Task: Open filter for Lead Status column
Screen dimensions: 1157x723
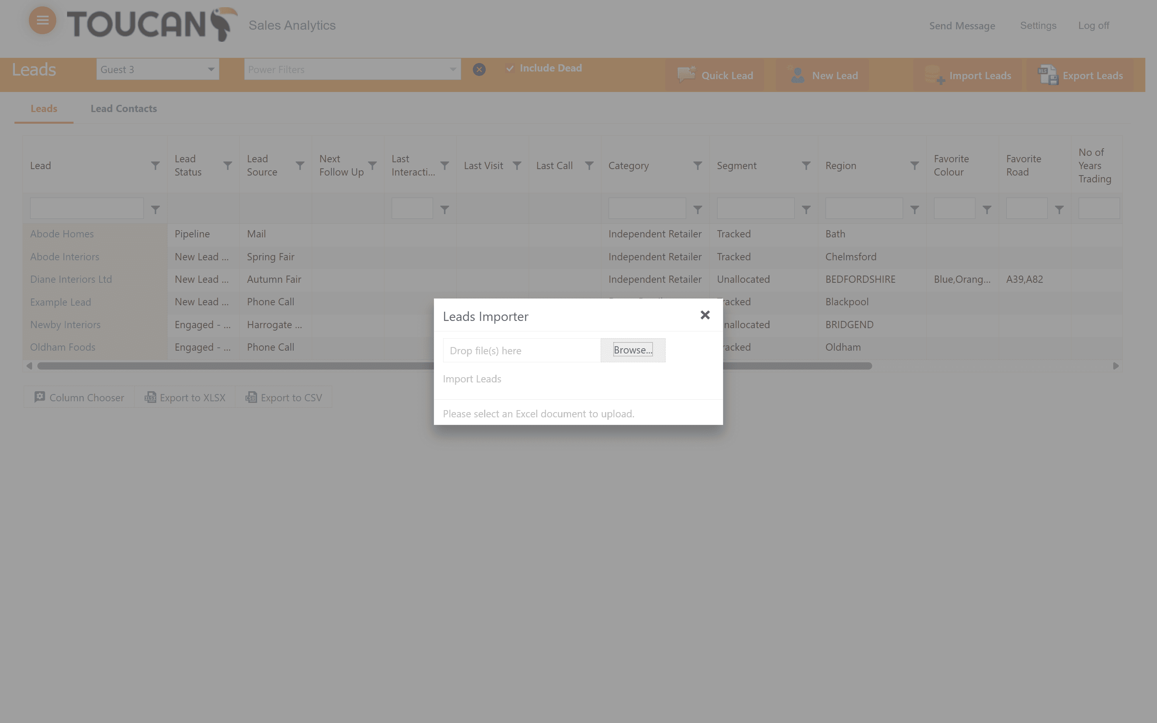Action: 227,165
